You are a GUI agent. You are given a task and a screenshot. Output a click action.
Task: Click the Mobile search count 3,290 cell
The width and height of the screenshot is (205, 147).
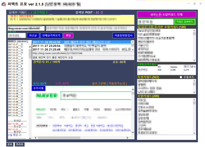pyautogui.click(x=176, y=70)
